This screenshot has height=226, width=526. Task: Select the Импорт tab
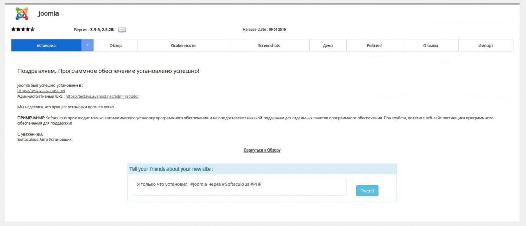[486, 46]
